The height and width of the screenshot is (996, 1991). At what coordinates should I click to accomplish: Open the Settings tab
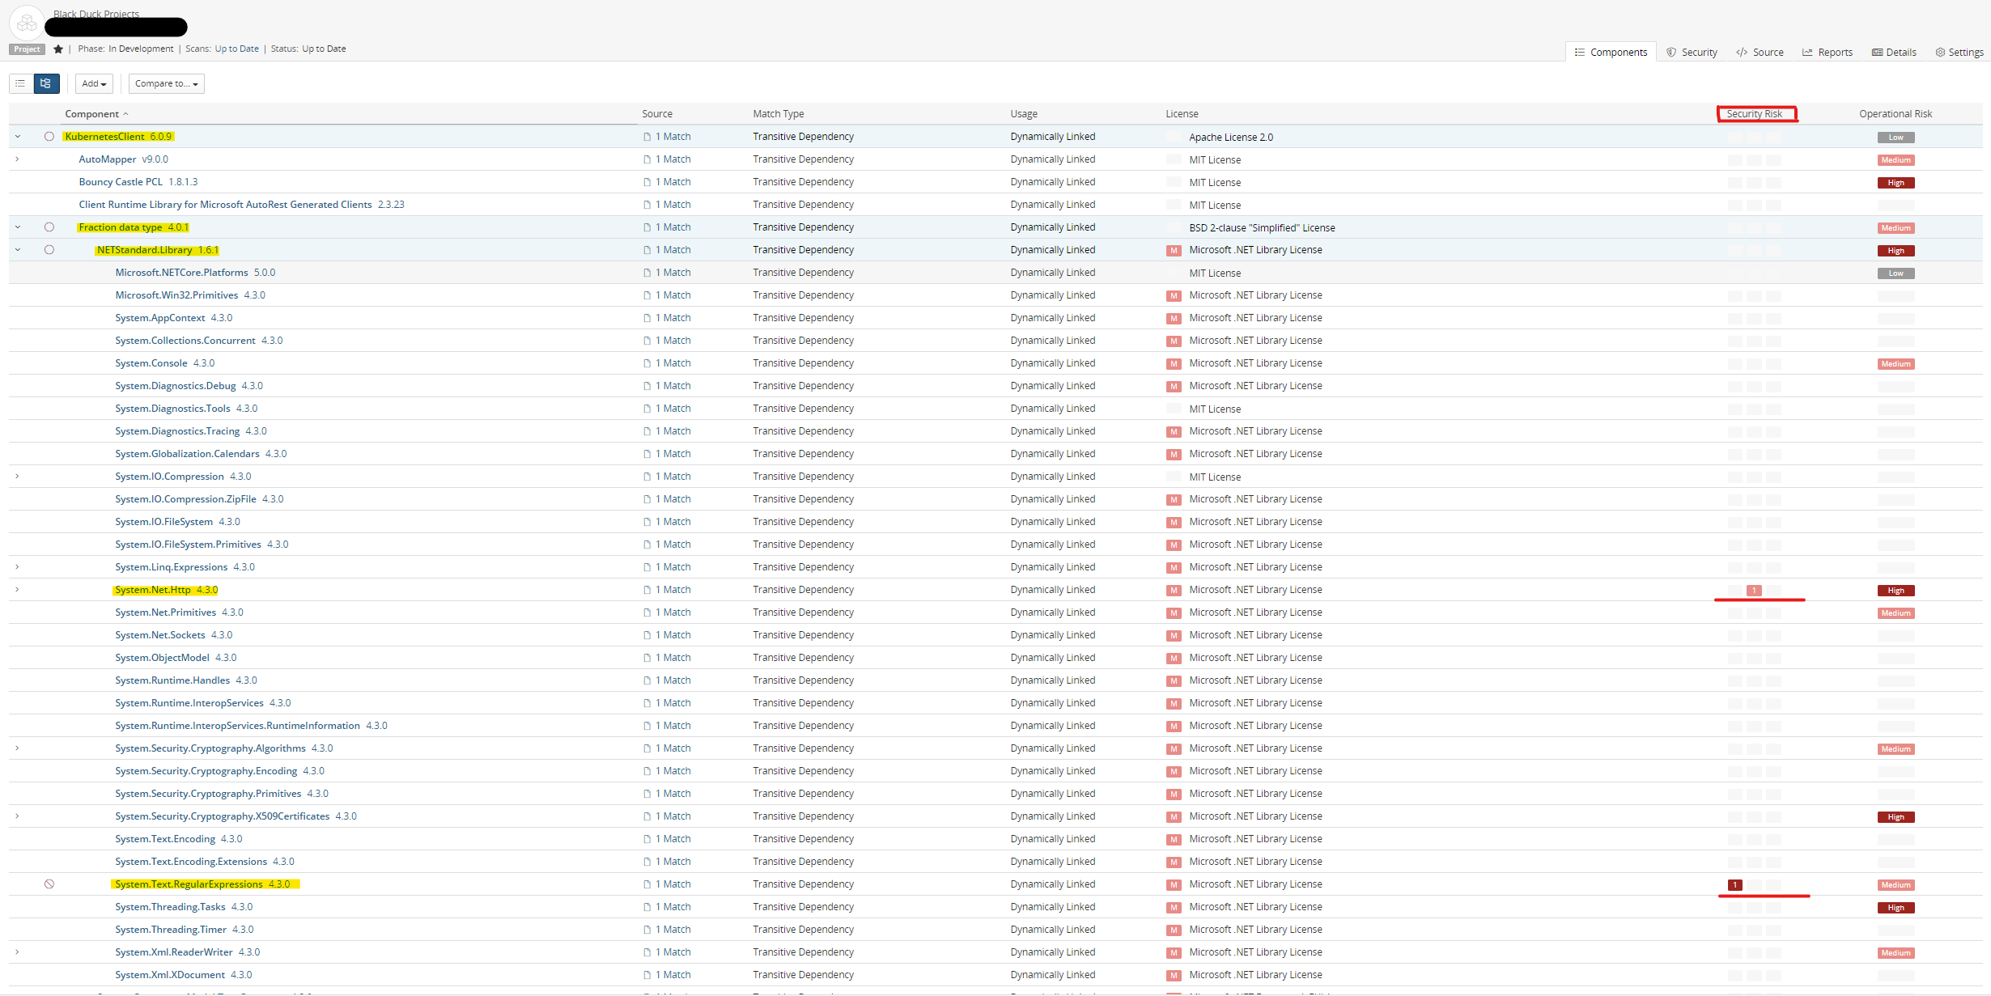1959,52
